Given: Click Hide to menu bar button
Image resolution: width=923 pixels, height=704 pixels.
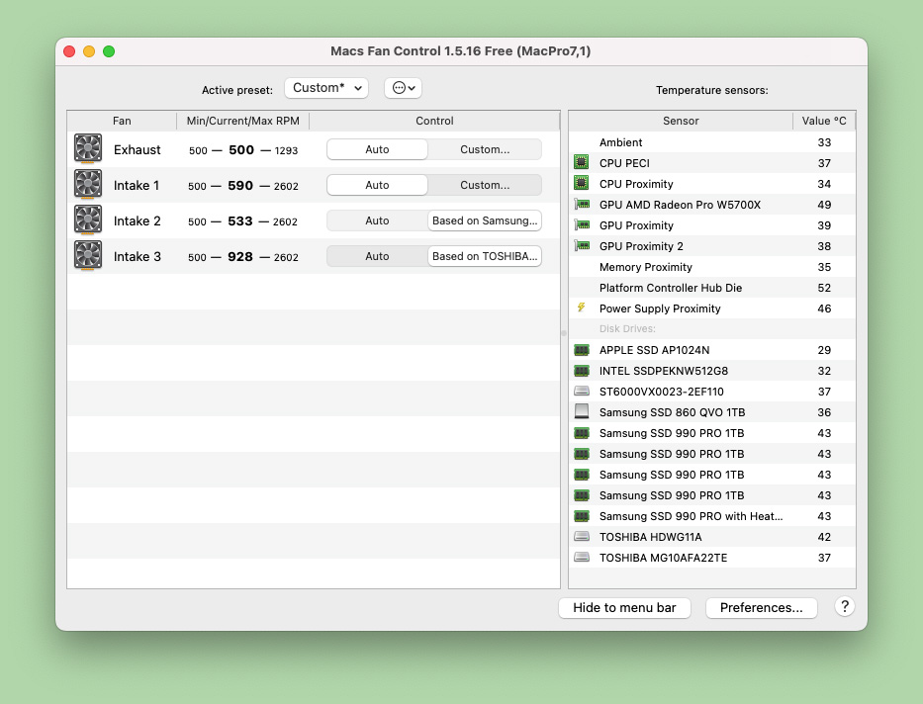Looking at the screenshot, I should click(624, 608).
